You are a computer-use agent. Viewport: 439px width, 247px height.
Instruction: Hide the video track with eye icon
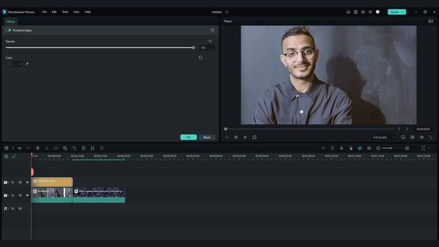pos(27,195)
